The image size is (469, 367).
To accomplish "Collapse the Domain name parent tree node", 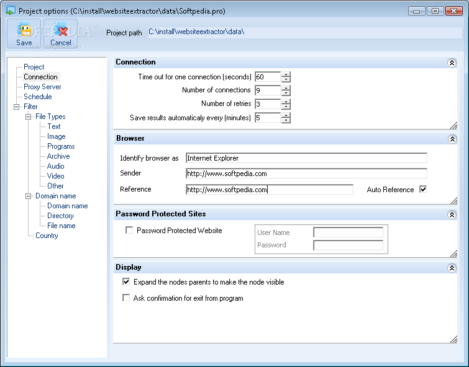I will coord(28,196).
